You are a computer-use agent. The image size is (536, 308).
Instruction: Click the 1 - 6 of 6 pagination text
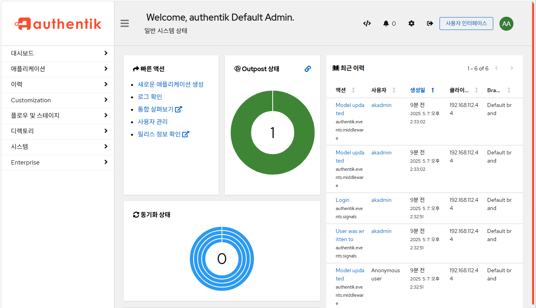tap(478, 68)
